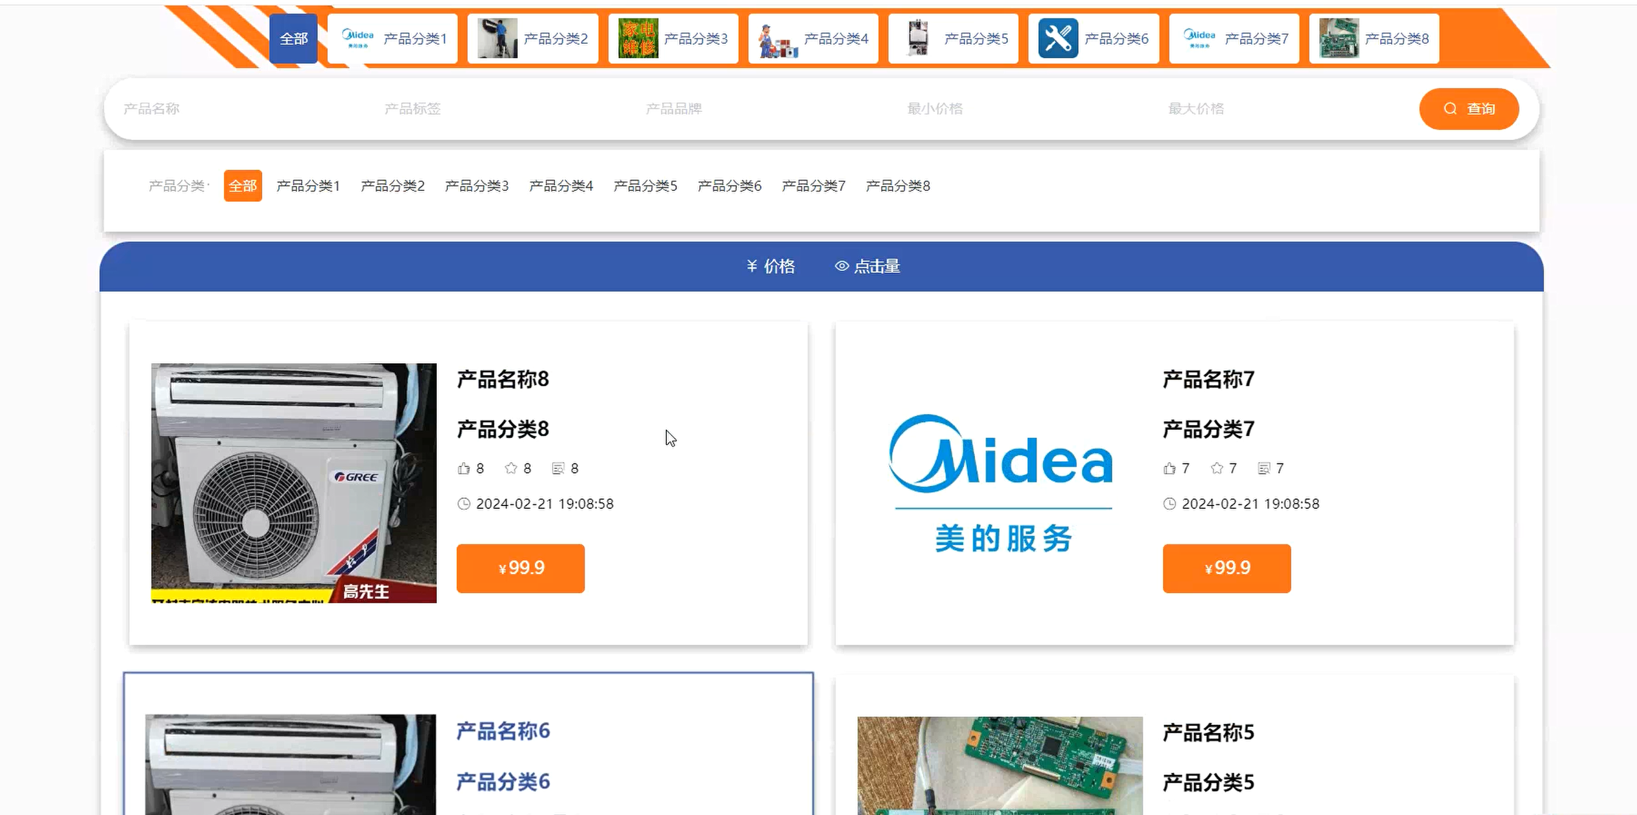Click clock icon on 产品名称8 card
Screen dimensions: 1637x815
464,504
